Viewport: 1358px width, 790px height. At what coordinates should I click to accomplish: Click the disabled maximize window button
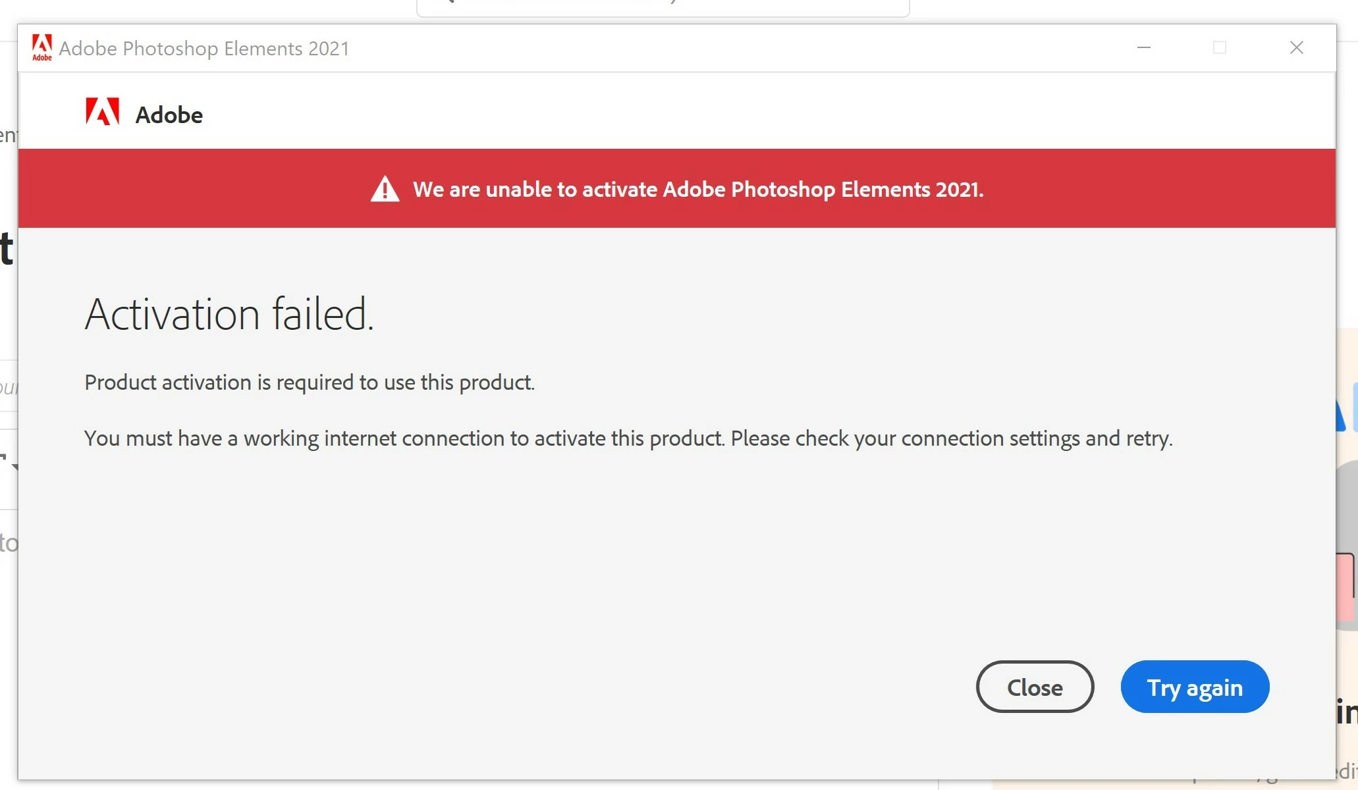[x=1220, y=47]
